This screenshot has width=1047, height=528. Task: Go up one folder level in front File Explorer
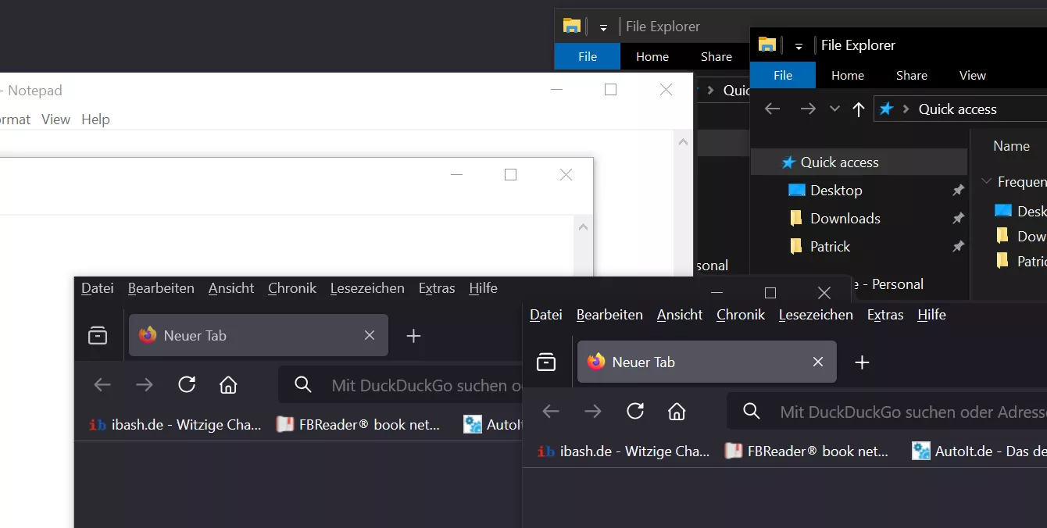858,109
